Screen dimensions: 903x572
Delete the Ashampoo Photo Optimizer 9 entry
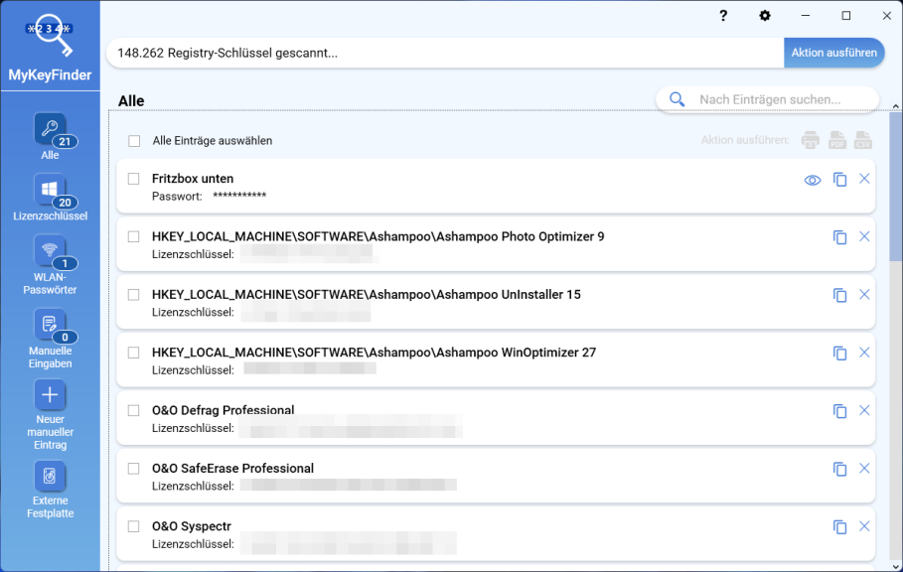(x=864, y=236)
